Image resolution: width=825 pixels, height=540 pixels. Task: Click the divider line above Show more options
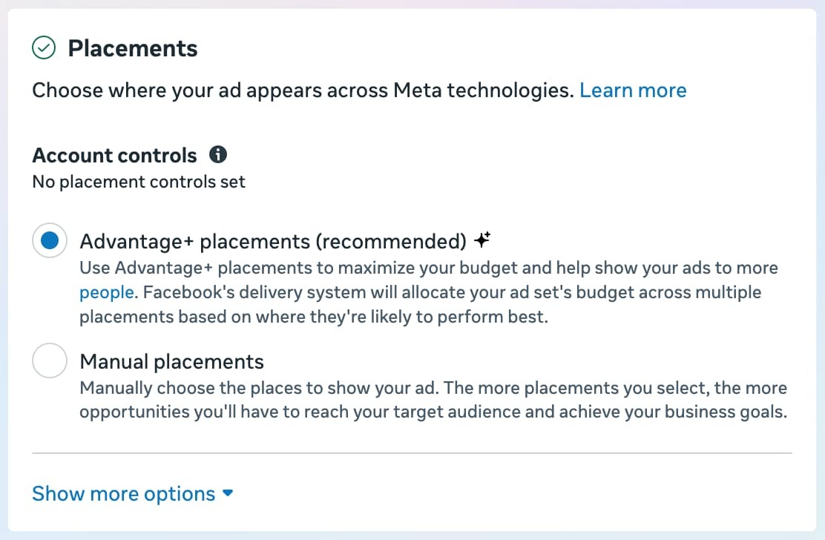click(x=412, y=452)
